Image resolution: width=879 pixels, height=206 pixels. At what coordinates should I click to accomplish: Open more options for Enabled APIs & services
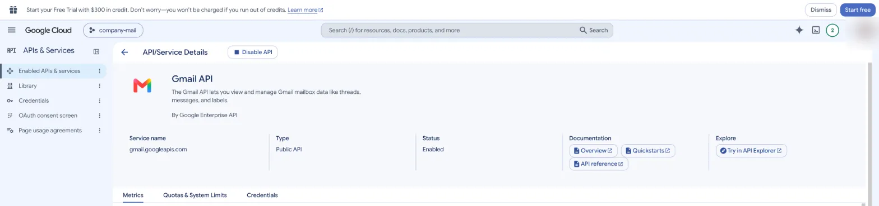pyautogui.click(x=100, y=71)
